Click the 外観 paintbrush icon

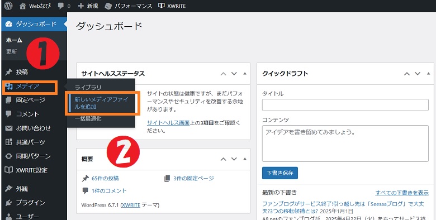pyautogui.click(x=8, y=189)
